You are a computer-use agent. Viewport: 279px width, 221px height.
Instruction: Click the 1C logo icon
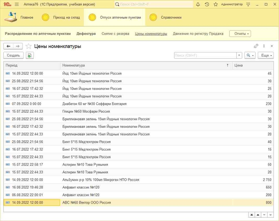pos(7,4)
